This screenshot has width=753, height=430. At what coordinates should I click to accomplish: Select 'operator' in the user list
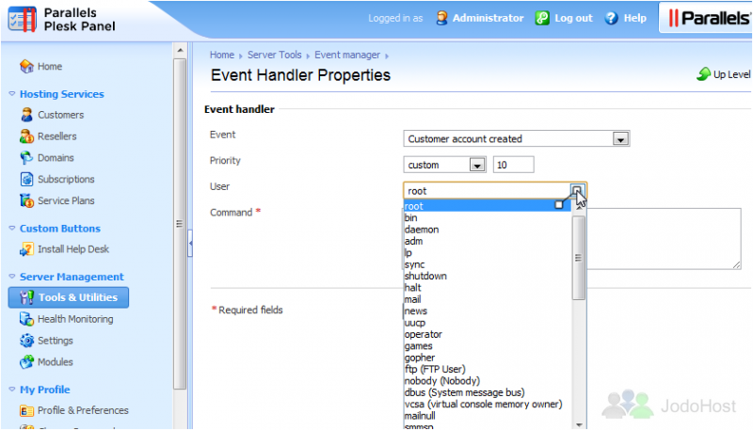coord(488,334)
